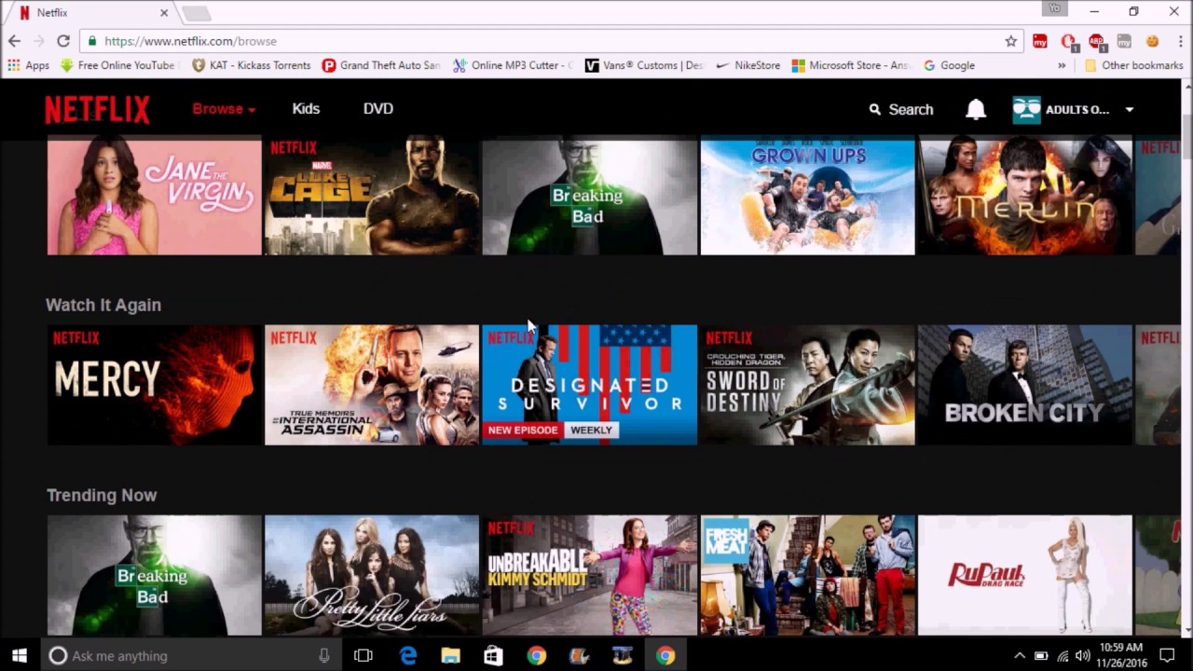Open Grown Ups movie thumbnail
The width and height of the screenshot is (1193, 671).
tap(807, 196)
